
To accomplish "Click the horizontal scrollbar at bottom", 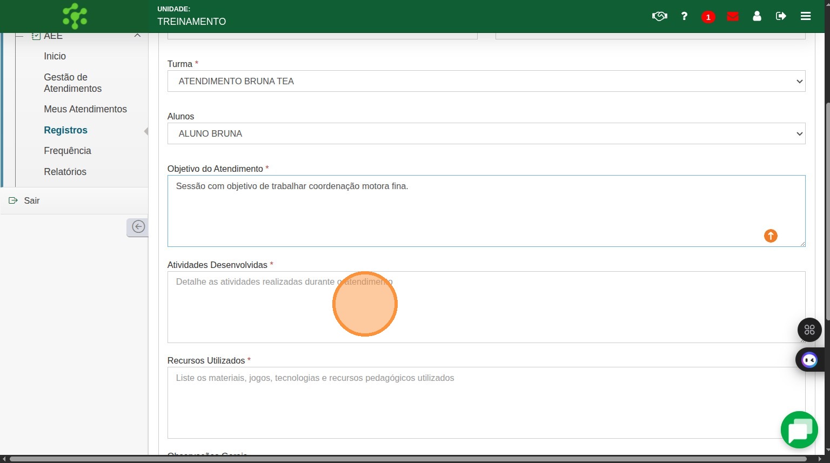I will [x=408, y=459].
